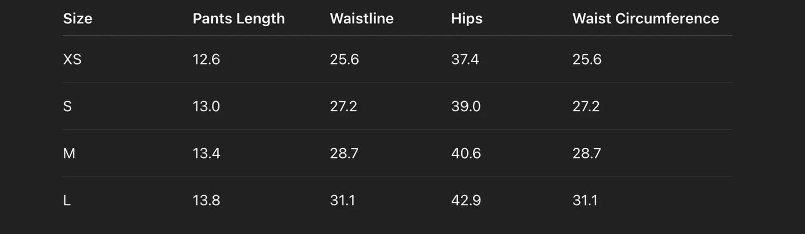Click the Hips column header
The image size is (805, 234).
click(x=467, y=19)
